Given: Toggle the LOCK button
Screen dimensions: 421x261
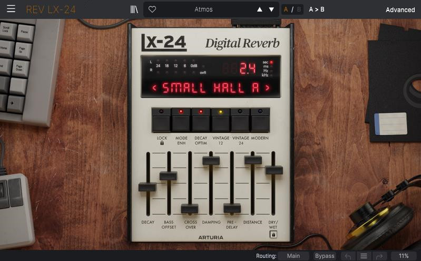Looking at the screenshot, I should pyautogui.click(x=161, y=120).
